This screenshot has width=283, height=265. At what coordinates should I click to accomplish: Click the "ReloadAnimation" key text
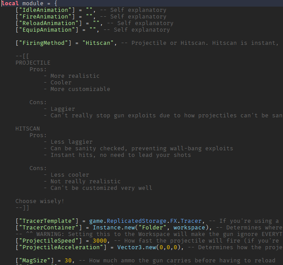tap(48, 23)
